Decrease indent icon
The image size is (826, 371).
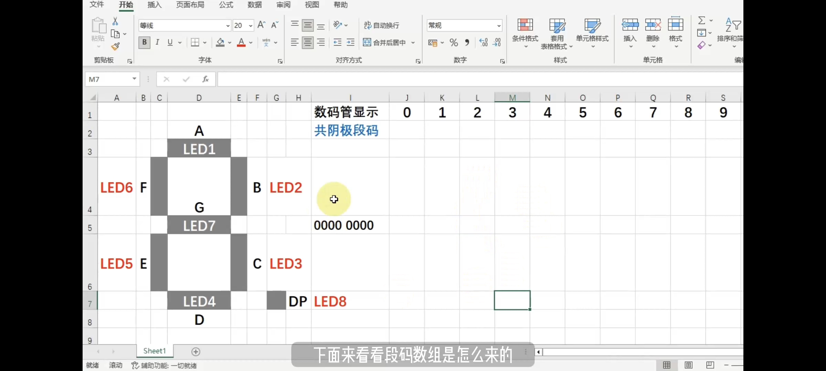(338, 42)
